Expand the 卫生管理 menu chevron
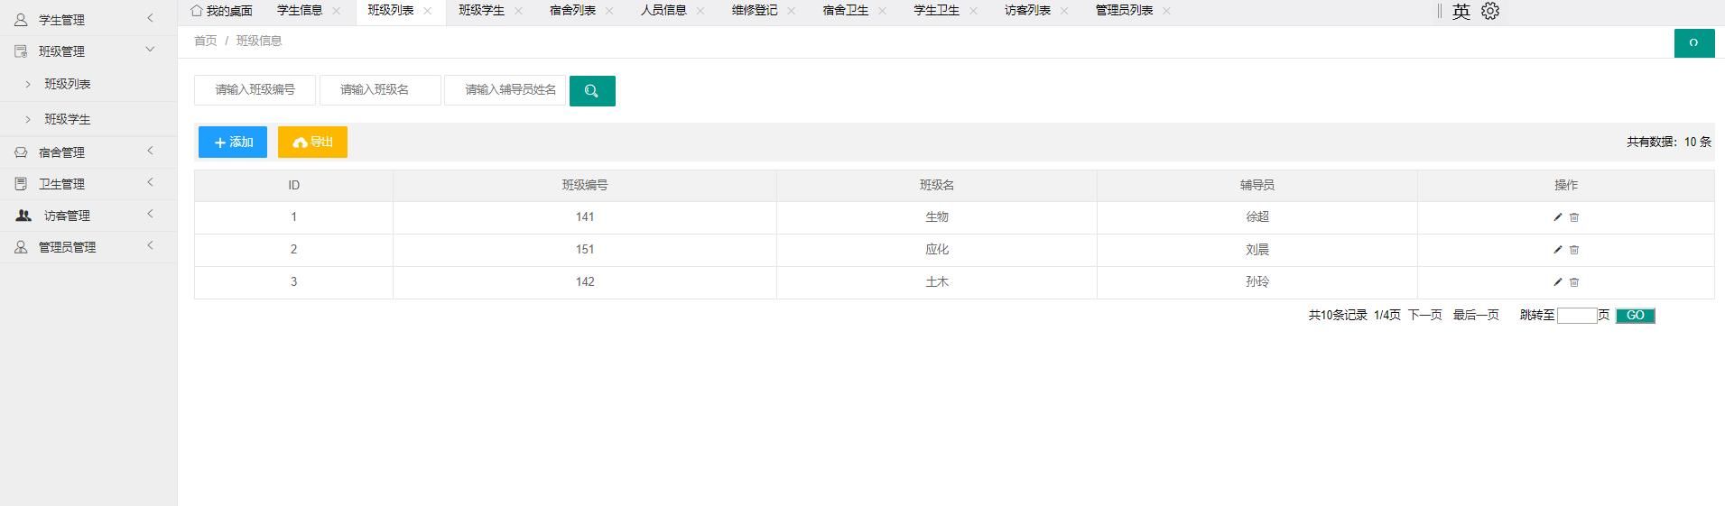Image resolution: width=1725 pixels, height=506 pixels. point(150,182)
